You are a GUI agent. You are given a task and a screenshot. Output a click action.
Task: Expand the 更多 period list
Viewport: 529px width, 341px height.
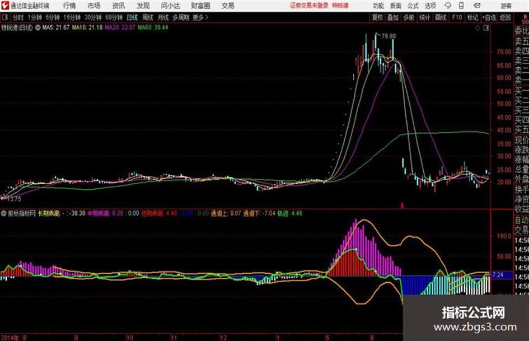pos(200,17)
